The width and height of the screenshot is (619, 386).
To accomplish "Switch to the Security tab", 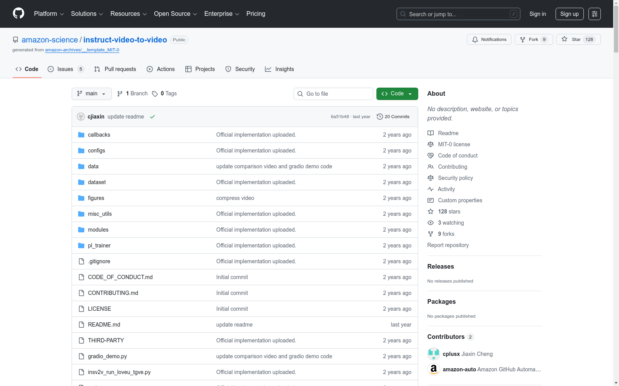I will point(240,69).
